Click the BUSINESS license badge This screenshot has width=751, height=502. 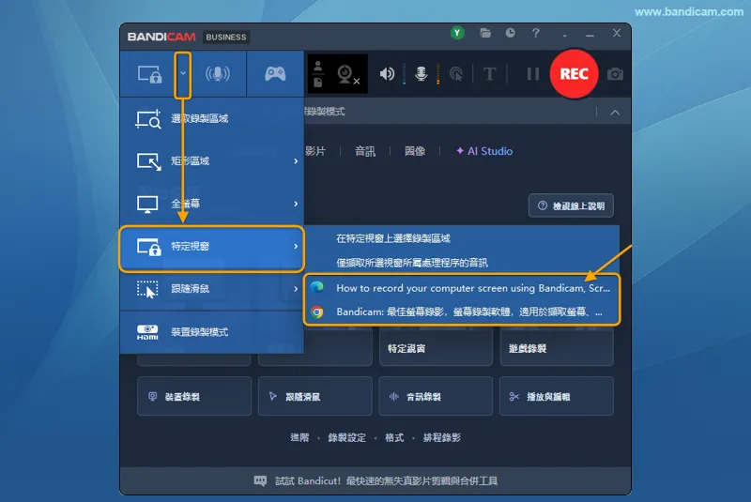226,37
